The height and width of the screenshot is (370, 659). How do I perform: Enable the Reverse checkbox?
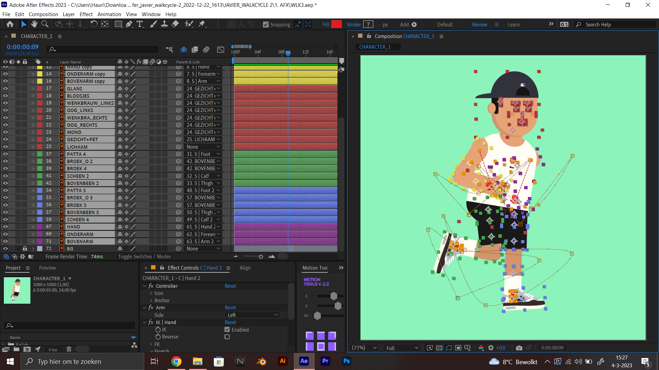pyautogui.click(x=227, y=337)
